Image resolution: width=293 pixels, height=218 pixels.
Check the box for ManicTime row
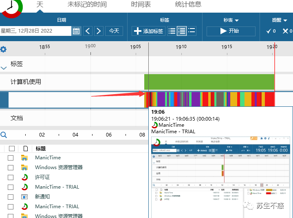(11, 158)
